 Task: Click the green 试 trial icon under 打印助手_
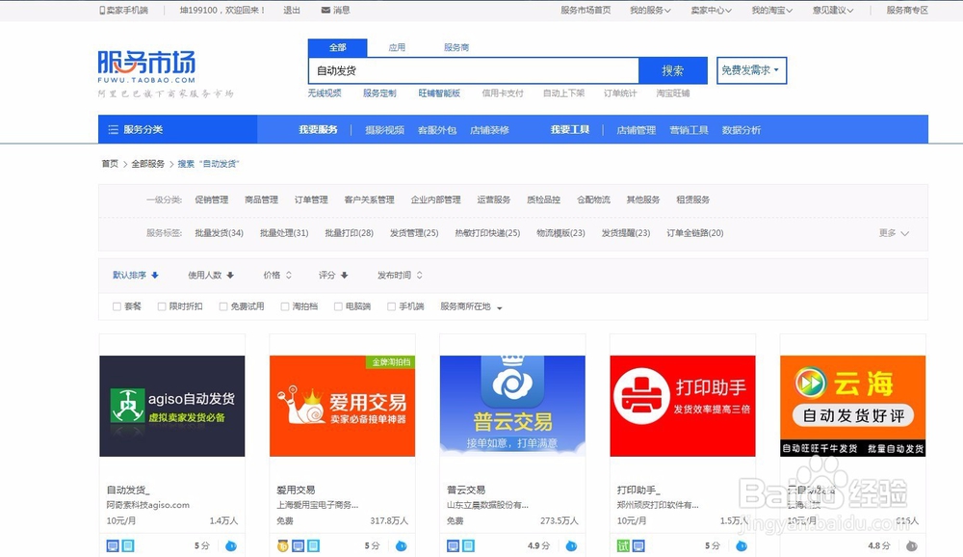point(623,546)
